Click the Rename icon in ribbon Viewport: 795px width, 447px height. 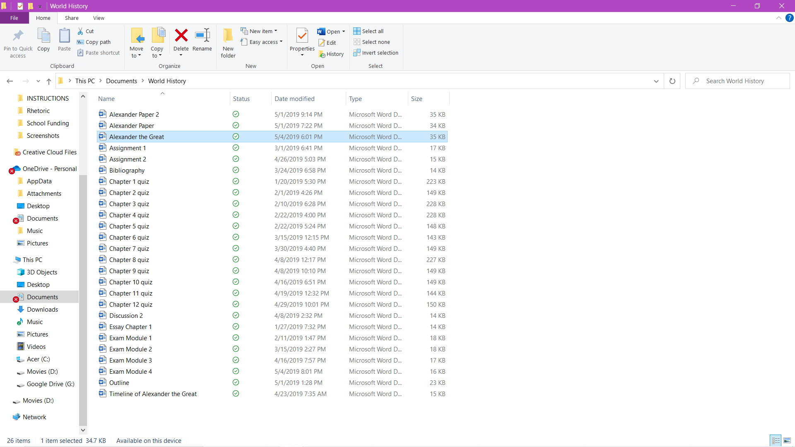pos(202,36)
